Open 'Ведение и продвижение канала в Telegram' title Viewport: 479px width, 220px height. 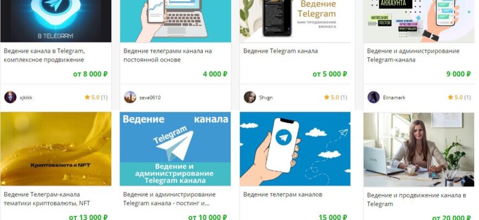point(416,200)
